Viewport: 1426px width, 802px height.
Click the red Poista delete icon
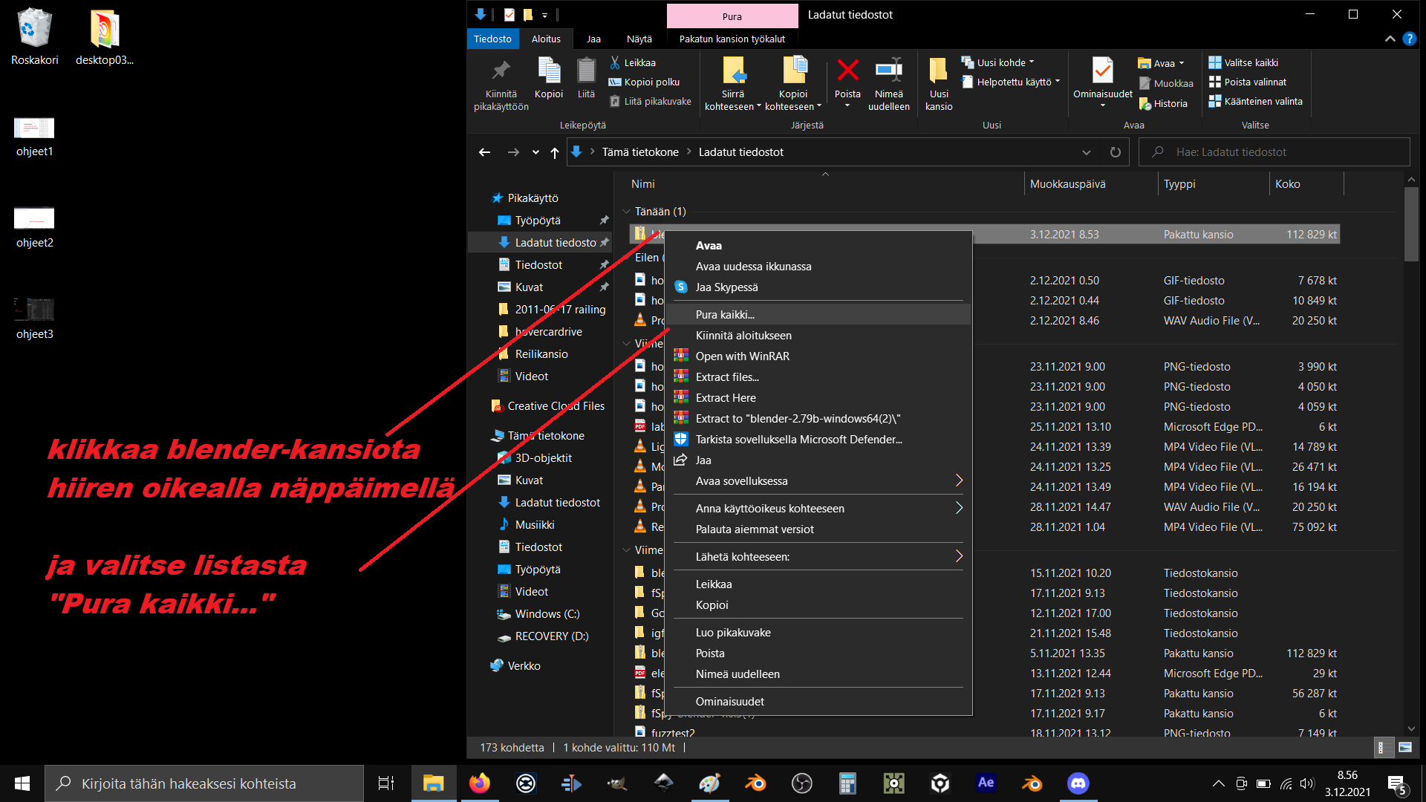pyautogui.click(x=847, y=73)
